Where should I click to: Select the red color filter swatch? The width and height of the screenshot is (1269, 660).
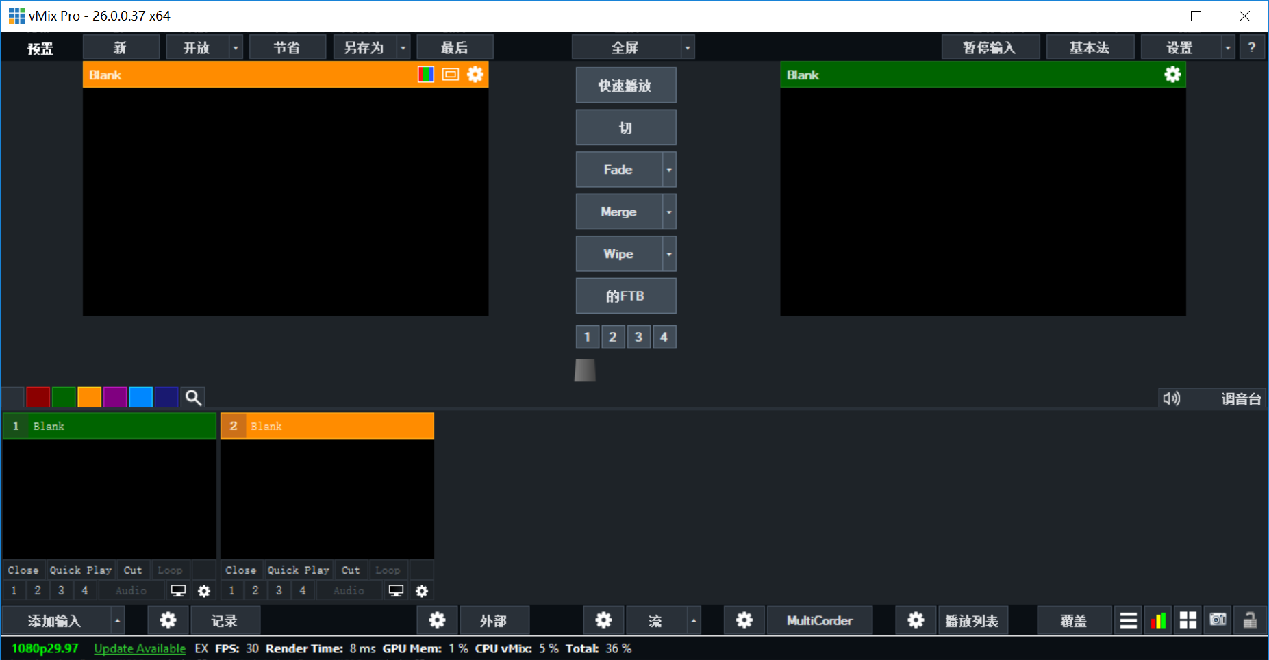[38, 397]
